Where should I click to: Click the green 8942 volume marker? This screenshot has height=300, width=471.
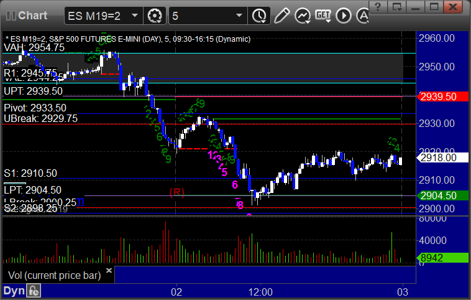(x=442, y=258)
